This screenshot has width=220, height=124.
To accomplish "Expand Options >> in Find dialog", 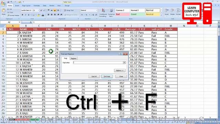I will pos(120,70).
